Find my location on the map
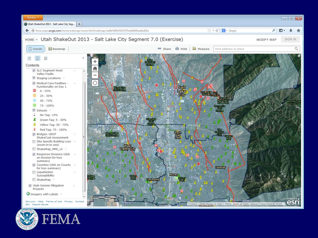The height and width of the screenshot is (238, 318). [95, 83]
